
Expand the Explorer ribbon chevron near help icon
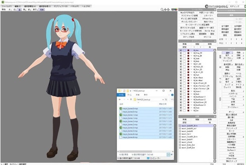click(169, 95)
